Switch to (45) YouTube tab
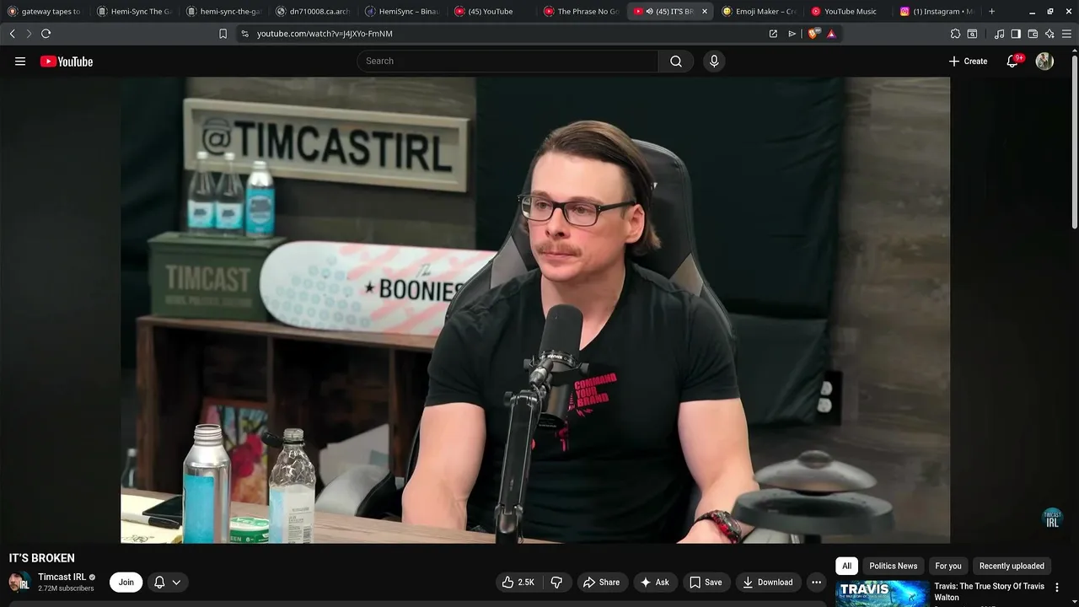 [x=492, y=12]
